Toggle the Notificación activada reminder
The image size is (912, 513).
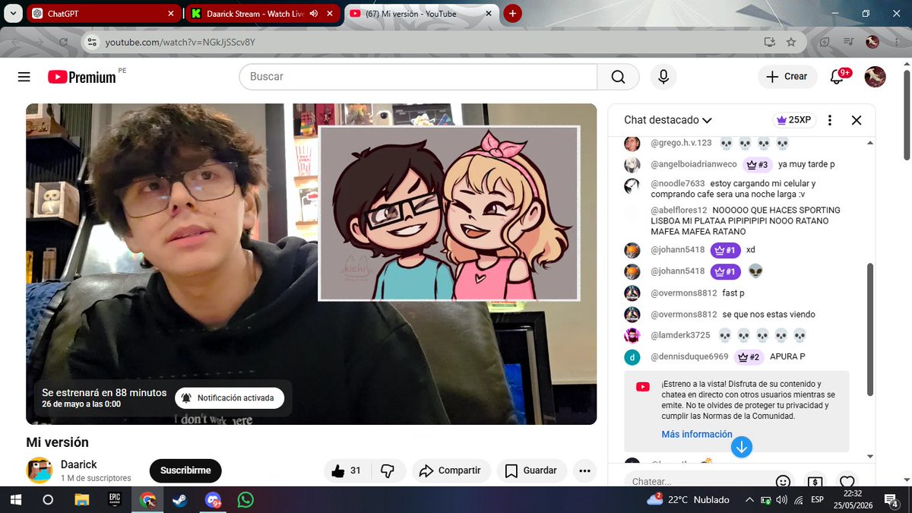point(230,398)
